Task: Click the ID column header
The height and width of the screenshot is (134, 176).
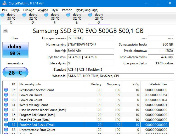Action: 13,84
